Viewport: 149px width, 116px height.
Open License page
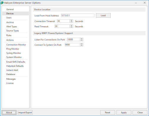click(10, 83)
